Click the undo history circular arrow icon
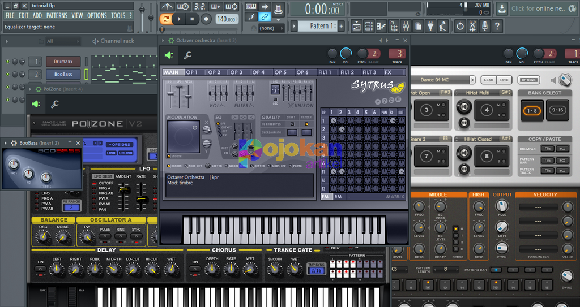This screenshot has height=307, width=580. [460, 26]
